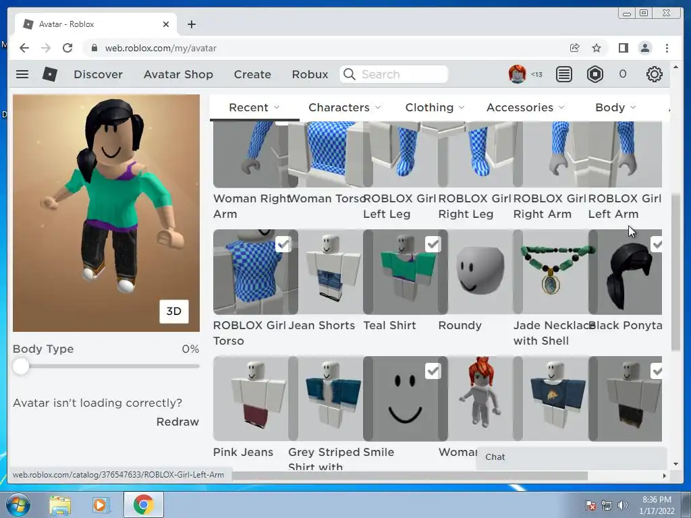
Task: Select the ROBLOX Girl Left Arm thumbnail
Action: tap(625, 154)
